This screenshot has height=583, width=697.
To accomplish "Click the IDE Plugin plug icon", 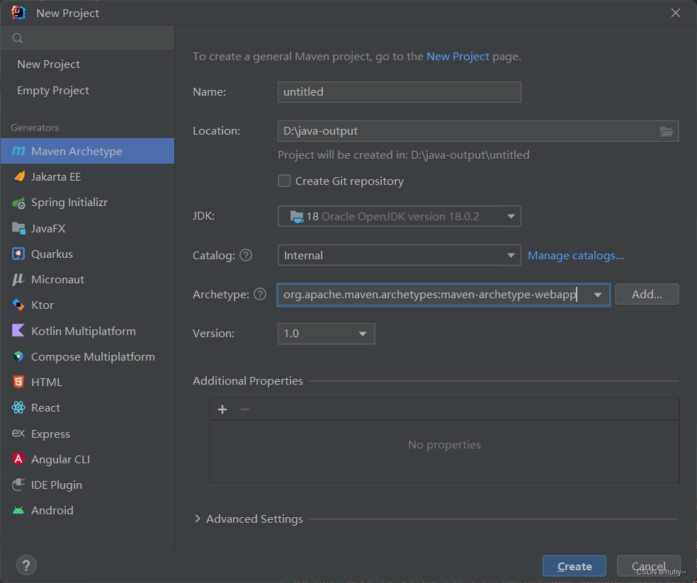I will point(18,485).
